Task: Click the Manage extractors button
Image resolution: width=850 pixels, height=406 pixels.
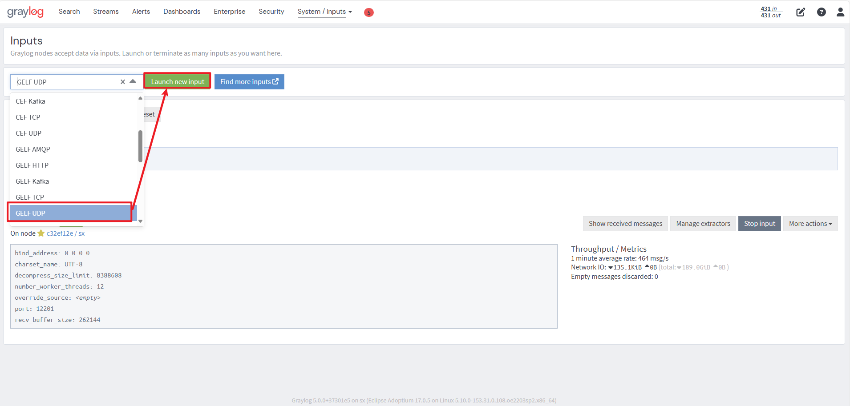Action: pyautogui.click(x=703, y=224)
